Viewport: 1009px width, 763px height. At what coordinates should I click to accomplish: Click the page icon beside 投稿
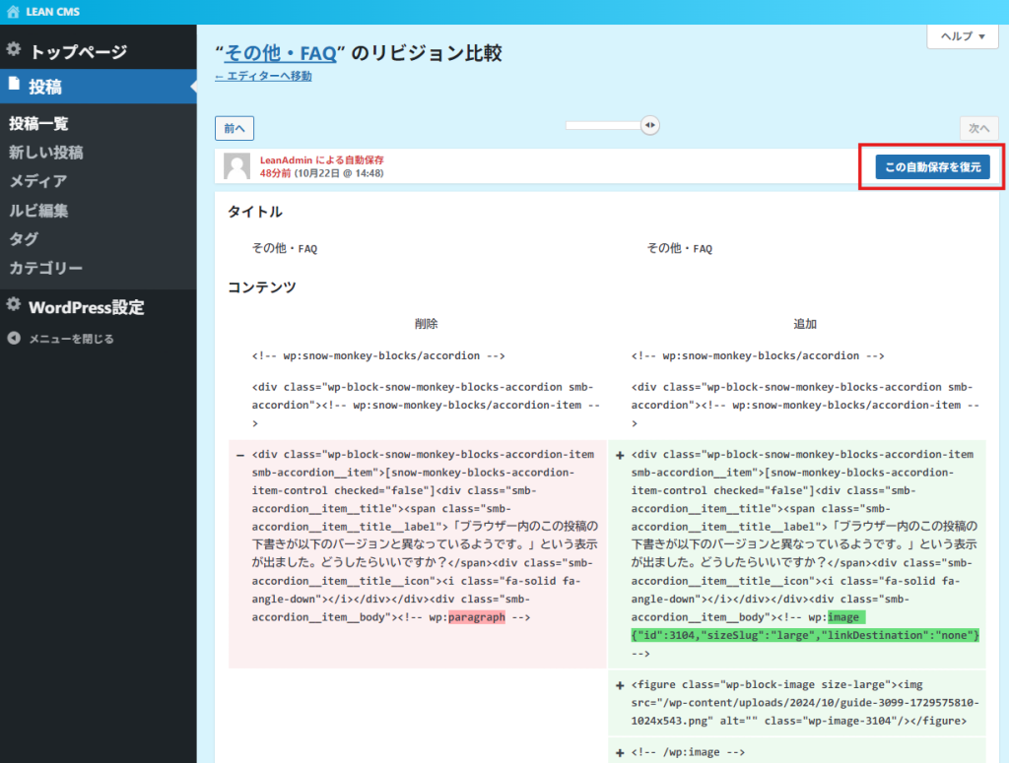click(14, 86)
